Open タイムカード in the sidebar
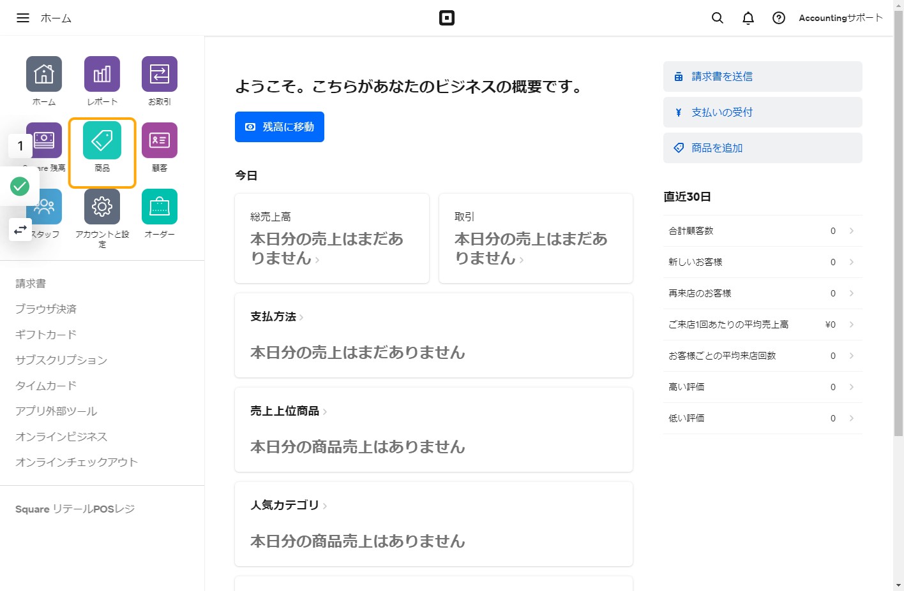 click(46, 386)
